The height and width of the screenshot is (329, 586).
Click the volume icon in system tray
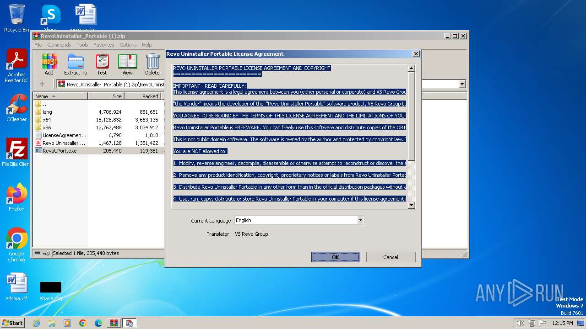tap(520, 323)
